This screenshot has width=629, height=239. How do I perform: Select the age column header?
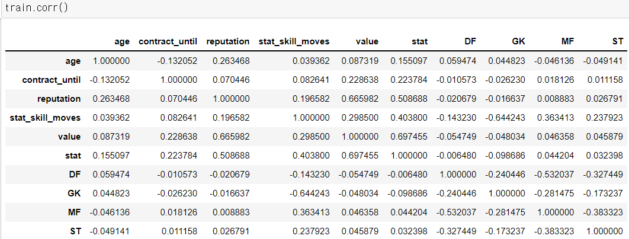[x=122, y=41]
